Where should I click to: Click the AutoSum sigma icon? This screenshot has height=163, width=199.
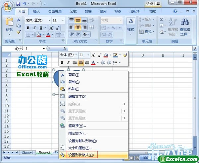pos(161,20)
